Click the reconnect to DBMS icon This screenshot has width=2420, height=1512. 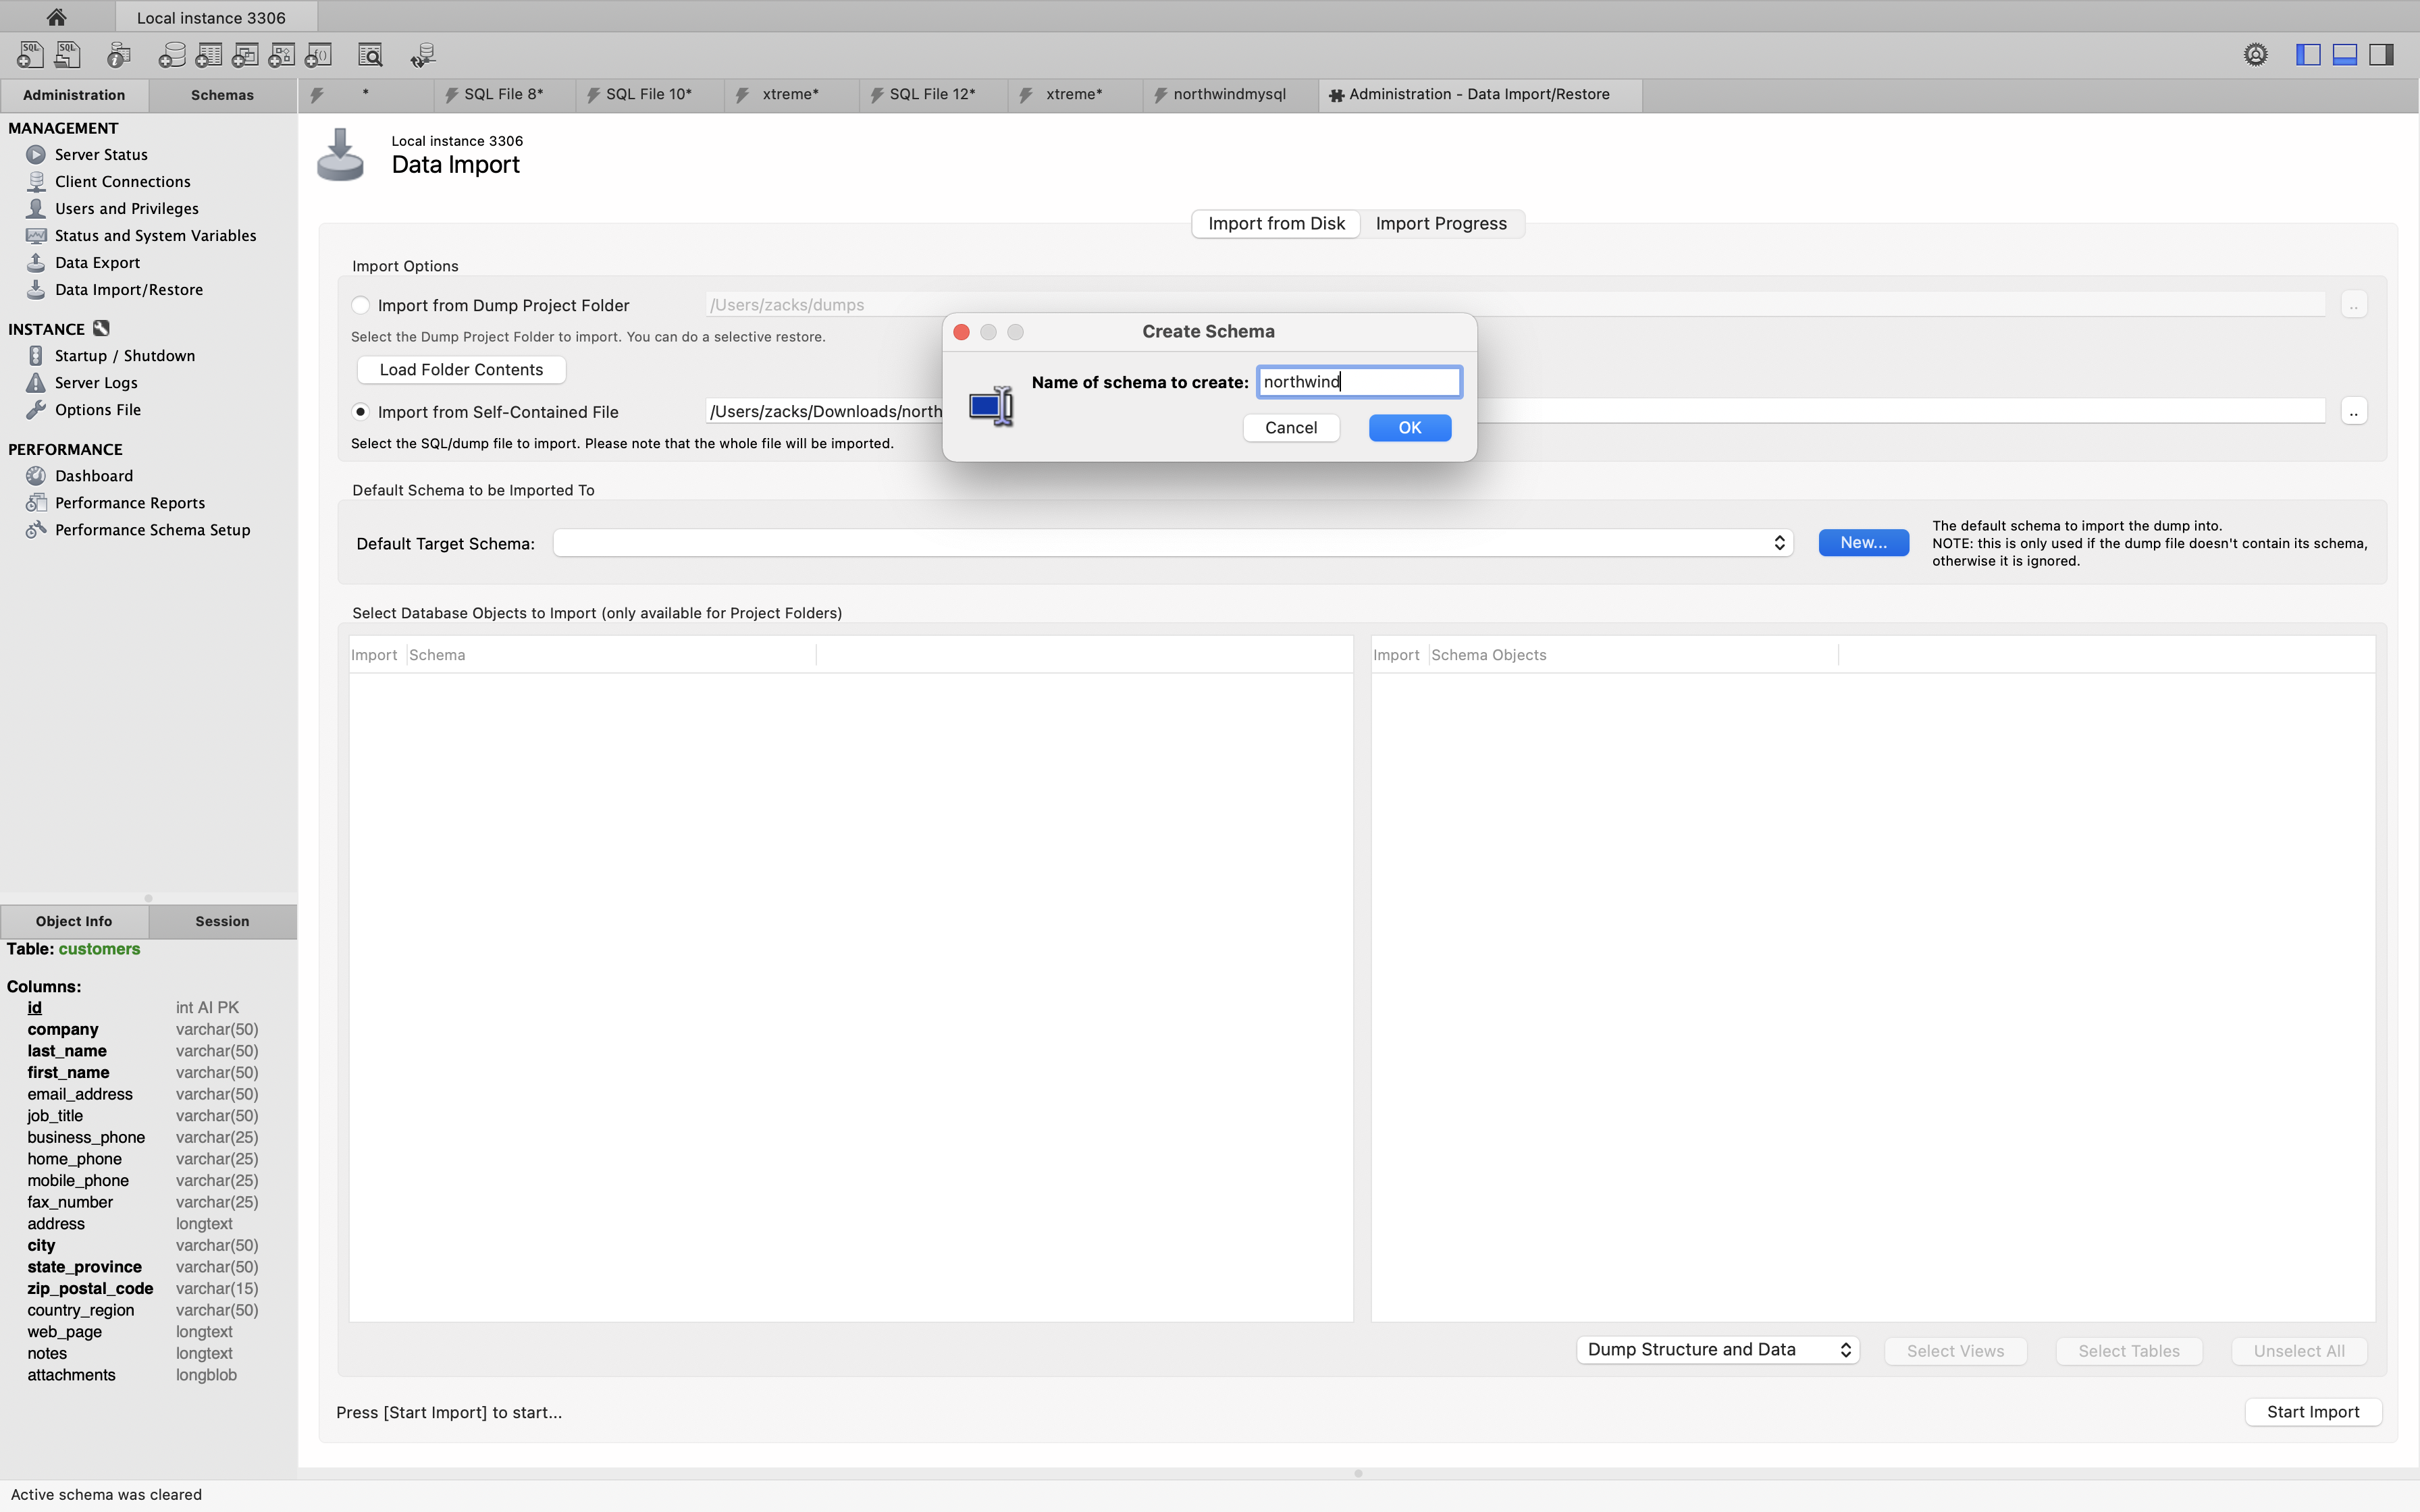click(423, 55)
